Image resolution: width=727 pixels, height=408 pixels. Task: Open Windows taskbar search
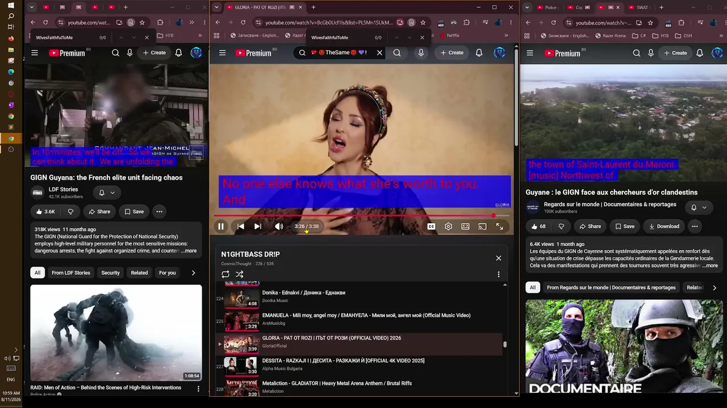click(11, 16)
